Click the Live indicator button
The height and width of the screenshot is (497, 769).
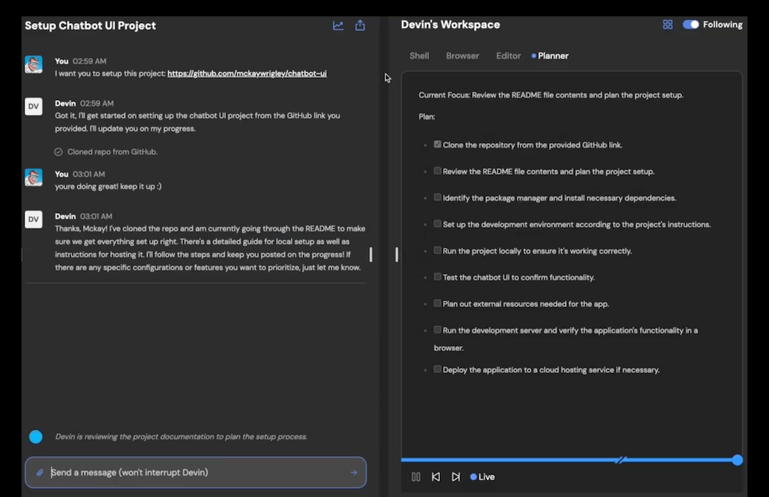point(482,477)
